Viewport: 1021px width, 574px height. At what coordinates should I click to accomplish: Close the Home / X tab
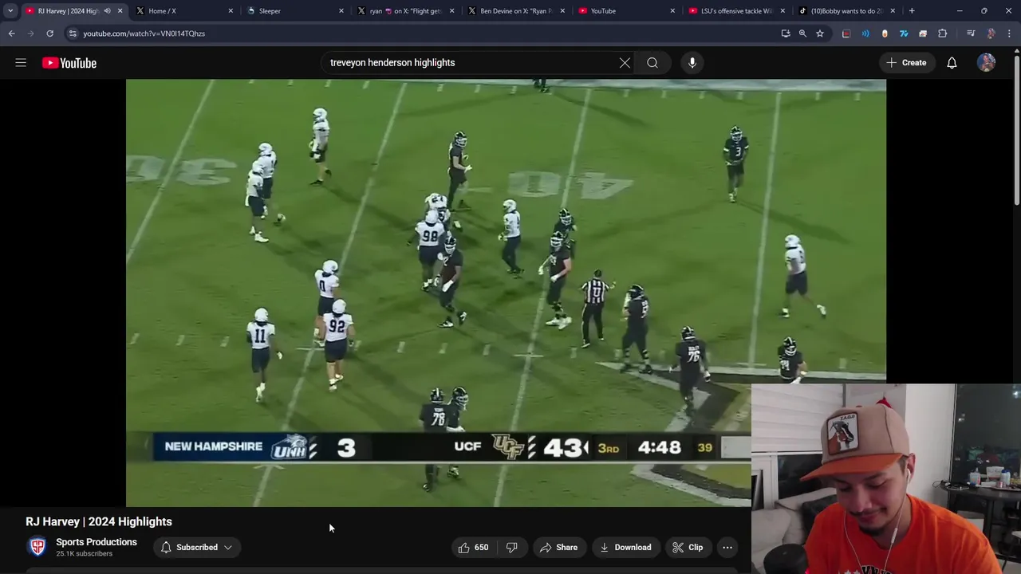[x=231, y=11]
